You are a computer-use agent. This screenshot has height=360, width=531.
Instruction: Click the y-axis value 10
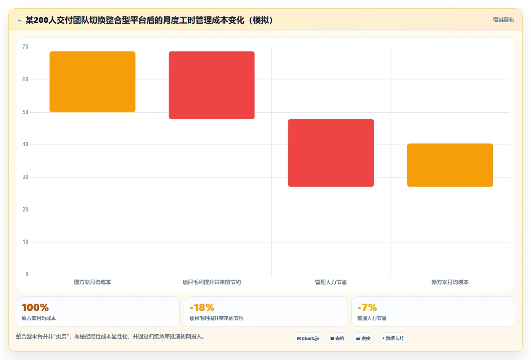(x=25, y=242)
